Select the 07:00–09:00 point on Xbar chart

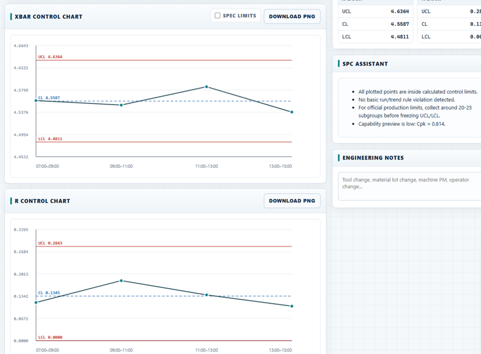[36, 101]
